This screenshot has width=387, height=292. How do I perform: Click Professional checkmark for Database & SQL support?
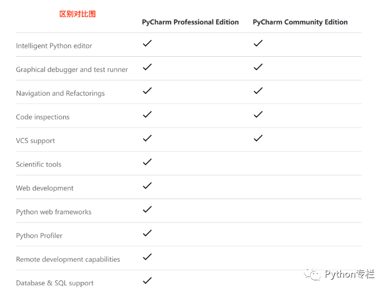147,280
